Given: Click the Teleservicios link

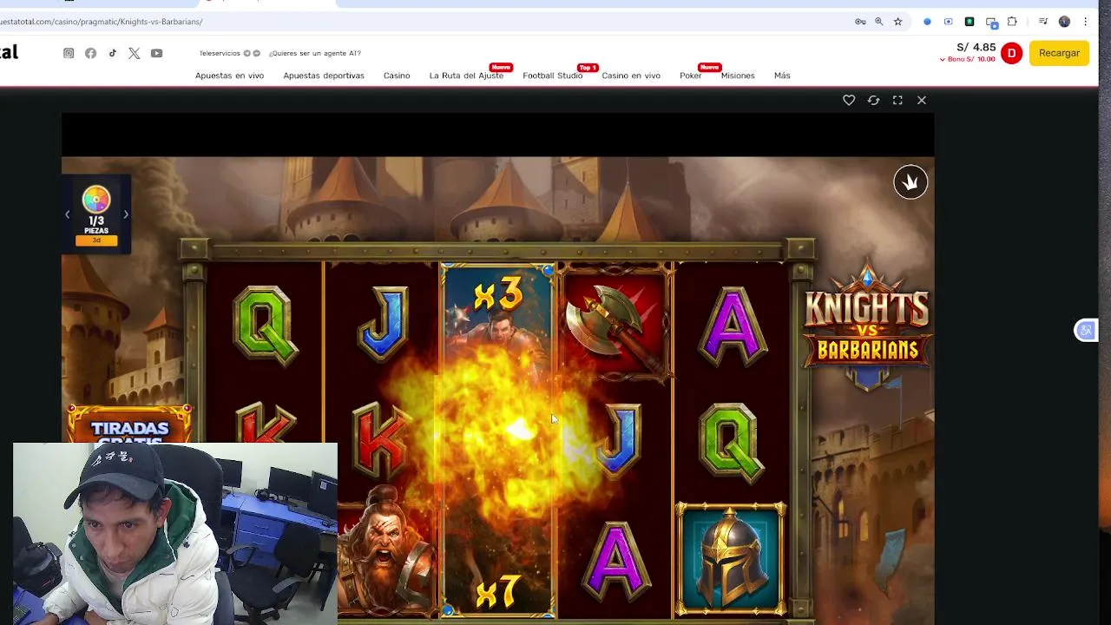Looking at the screenshot, I should [220, 53].
